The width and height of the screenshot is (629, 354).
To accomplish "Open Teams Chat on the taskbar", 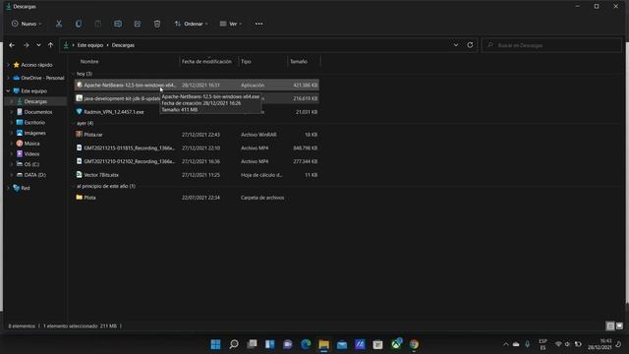I will pos(288,344).
